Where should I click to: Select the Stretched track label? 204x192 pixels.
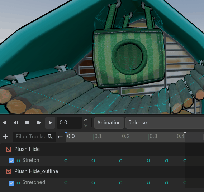click(x=34, y=182)
